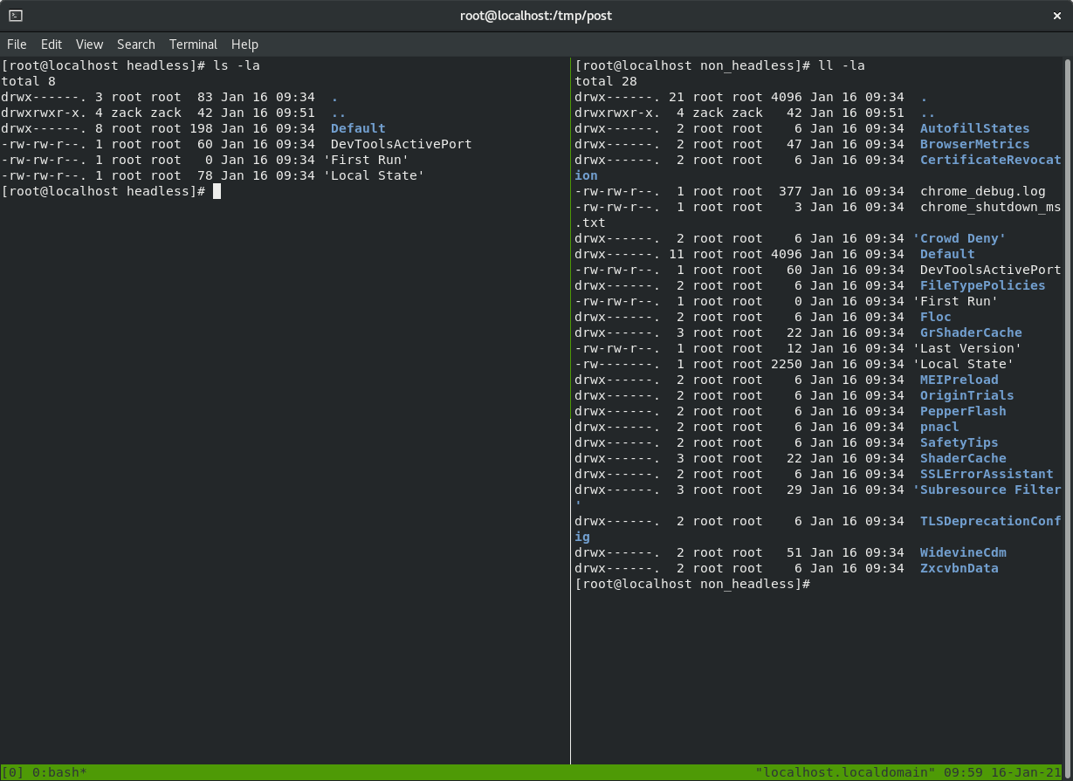
Task: Select the pnacl directory name
Action: (939, 427)
